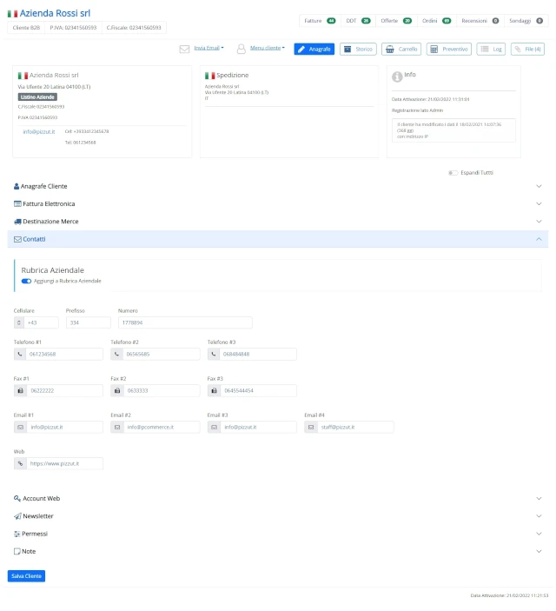Image resolution: width=556 pixels, height=611 pixels.
Task: Click the Anagrafe button
Action: [x=314, y=49]
